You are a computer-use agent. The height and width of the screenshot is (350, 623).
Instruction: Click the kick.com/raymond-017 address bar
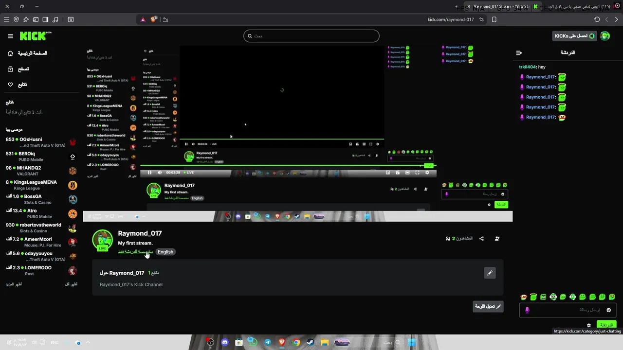click(450, 19)
